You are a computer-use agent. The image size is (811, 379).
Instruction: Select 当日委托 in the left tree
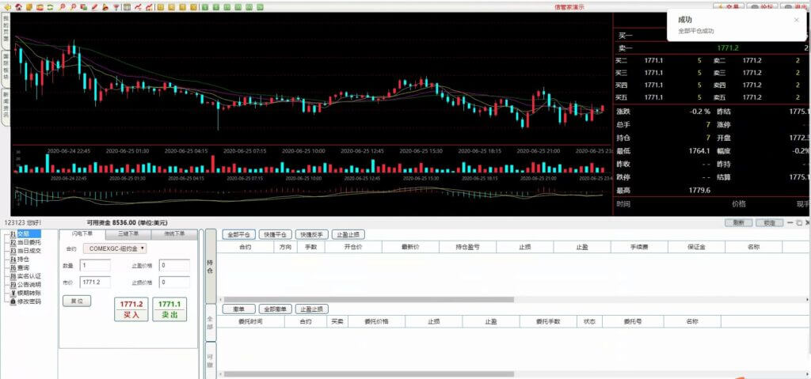pos(29,242)
